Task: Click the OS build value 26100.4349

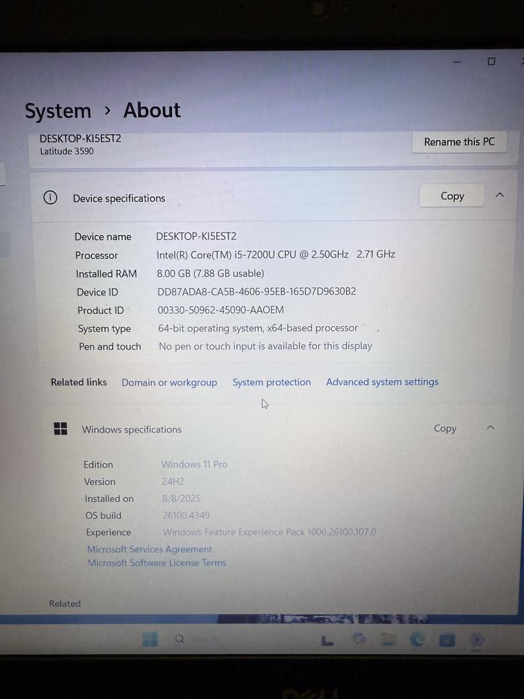Action: (186, 515)
